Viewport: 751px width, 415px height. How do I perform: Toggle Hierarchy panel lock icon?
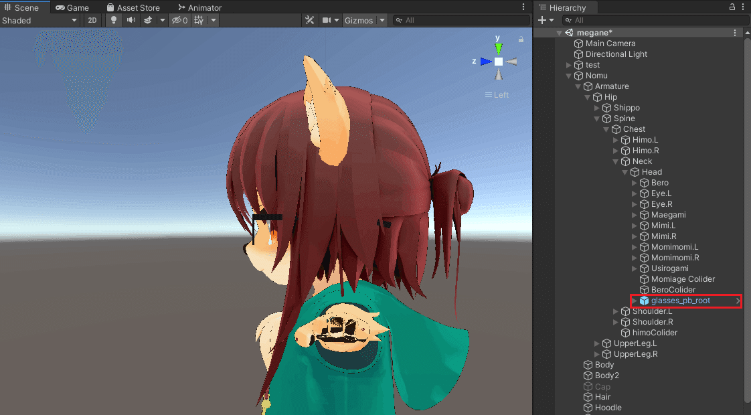(732, 7)
